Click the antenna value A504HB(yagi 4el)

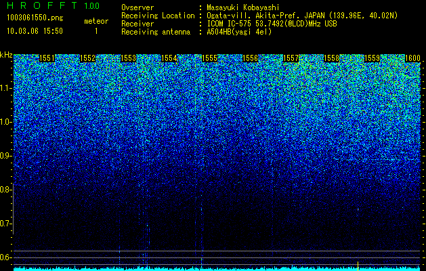(239, 32)
